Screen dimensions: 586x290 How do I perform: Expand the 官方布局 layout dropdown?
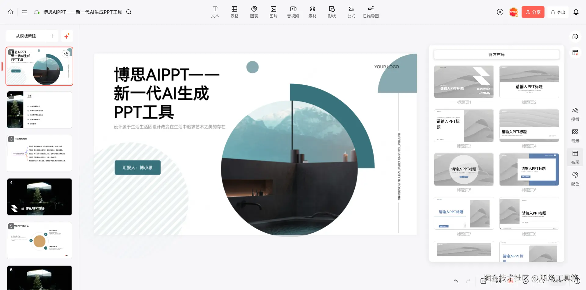click(x=496, y=55)
